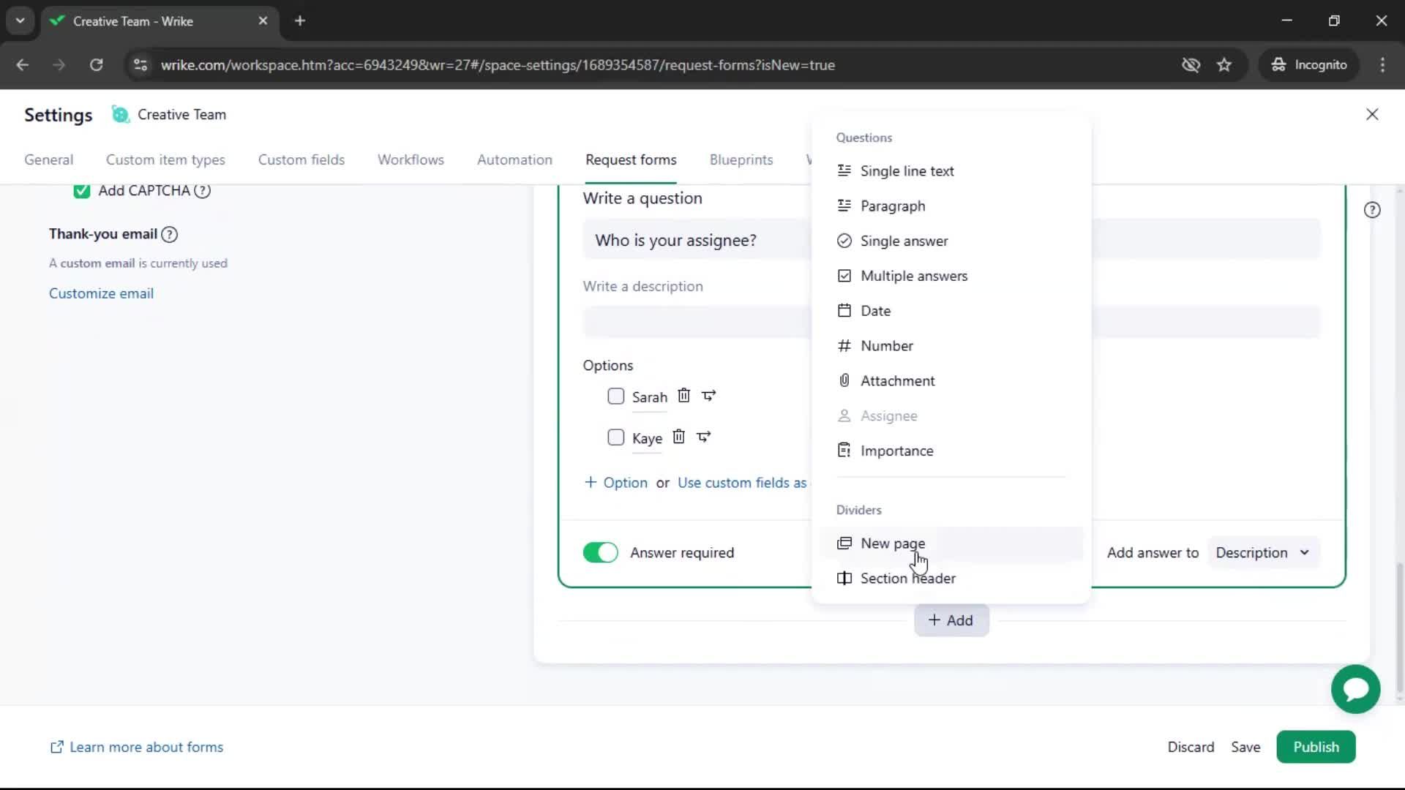
Task: Reload the page
Action: tap(96, 65)
